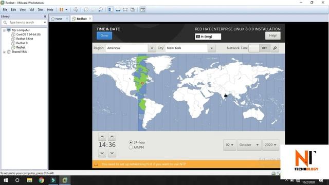Open the library search filter dropdown arrow
329x185 pixels.
coord(45,23)
